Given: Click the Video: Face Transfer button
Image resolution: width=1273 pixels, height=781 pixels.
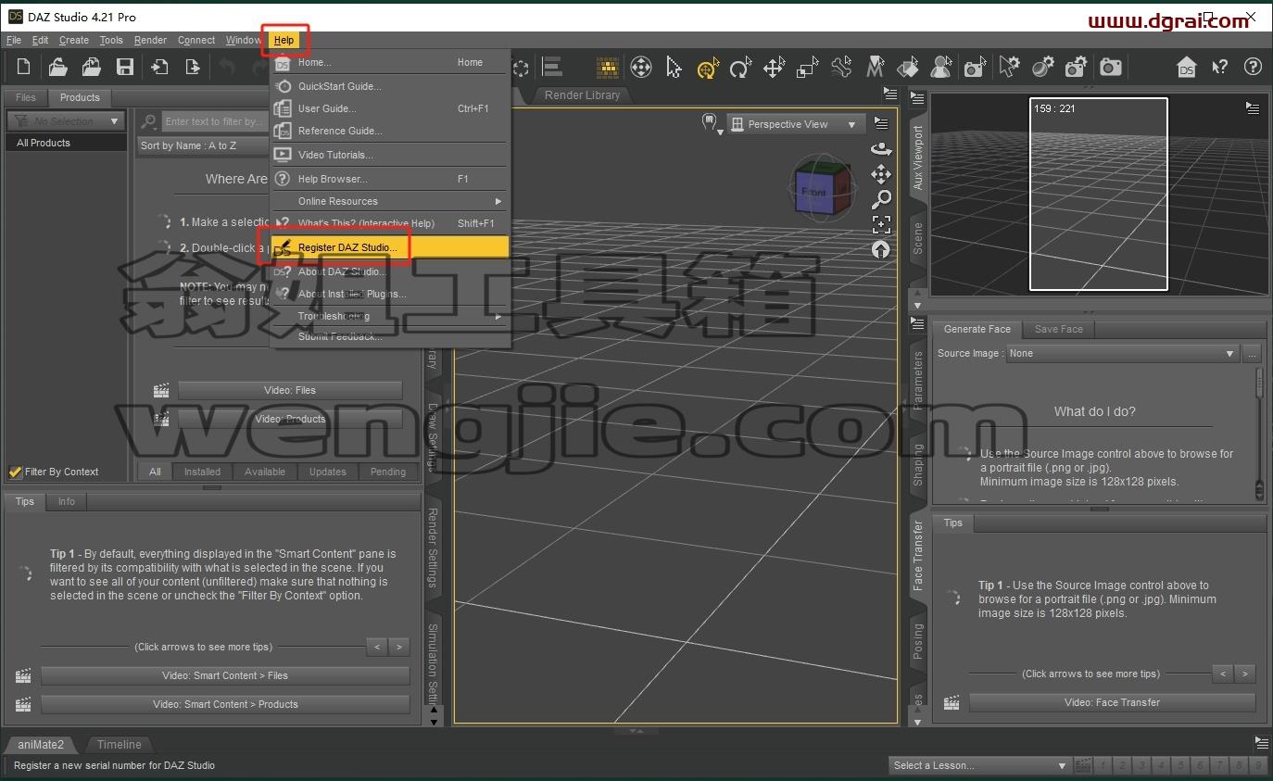Looking at the screenshot, I should (1112, 702).
